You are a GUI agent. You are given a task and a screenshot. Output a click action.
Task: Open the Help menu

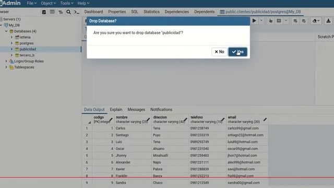[x=83, y=3]
